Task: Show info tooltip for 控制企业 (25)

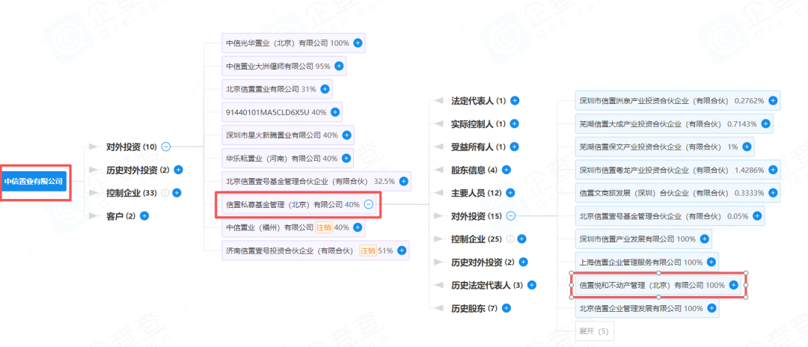Action: click(x=510, y=239)
